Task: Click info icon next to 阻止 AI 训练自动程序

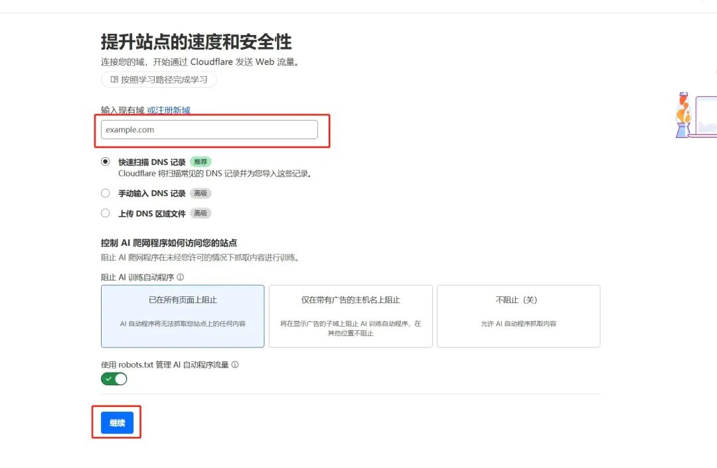Action: click(x=181, y=277)
